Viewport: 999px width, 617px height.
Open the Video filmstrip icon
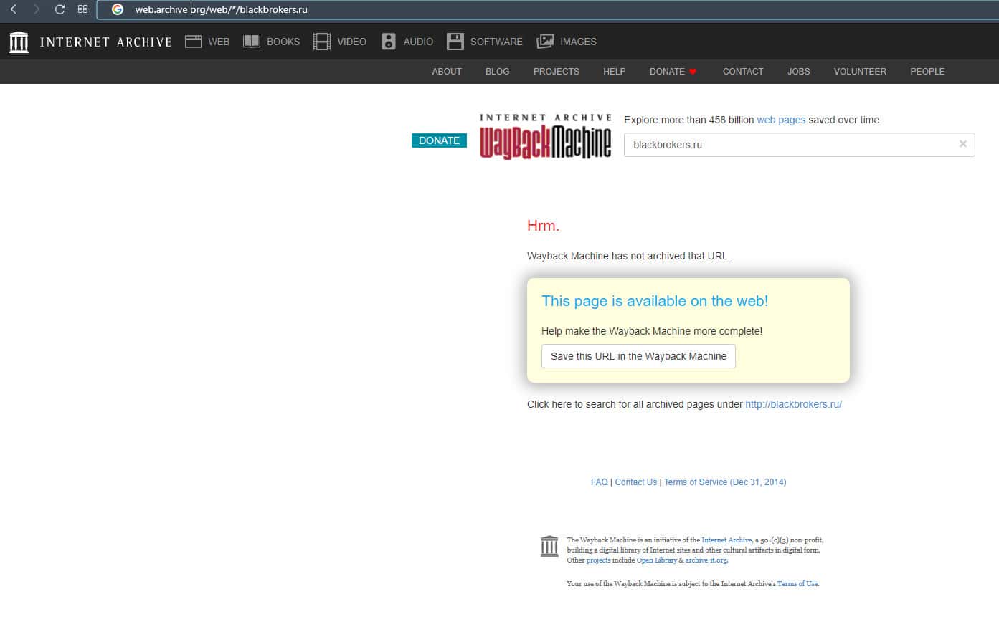322,42
